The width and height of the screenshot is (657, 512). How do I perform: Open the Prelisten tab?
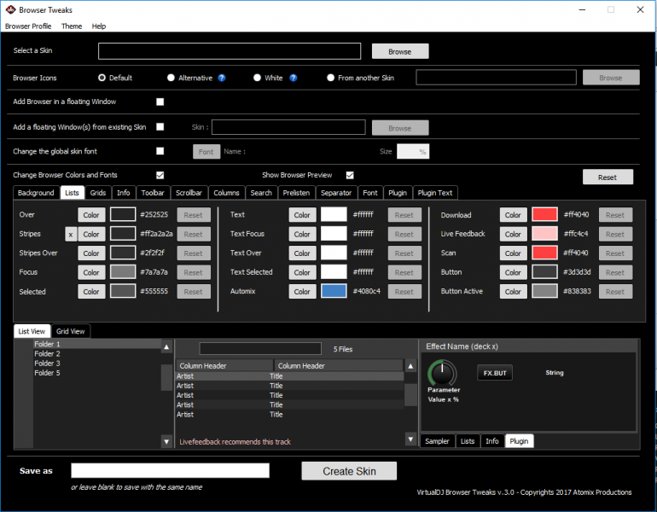(296, 193)
